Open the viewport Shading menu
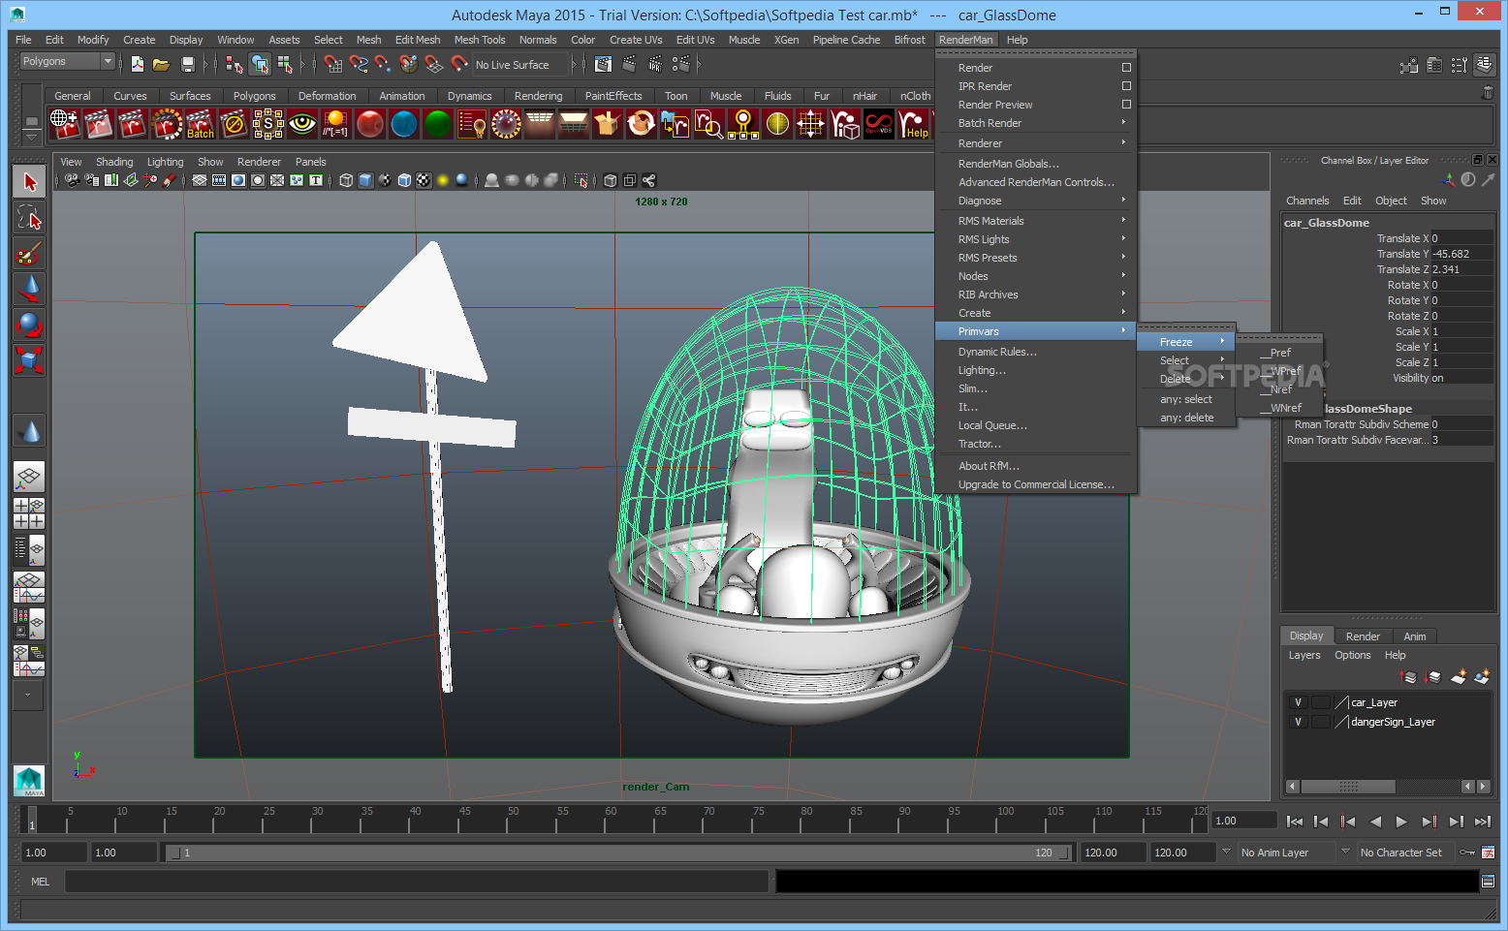Screen dimensions: 1508x931 pos(114,162)
